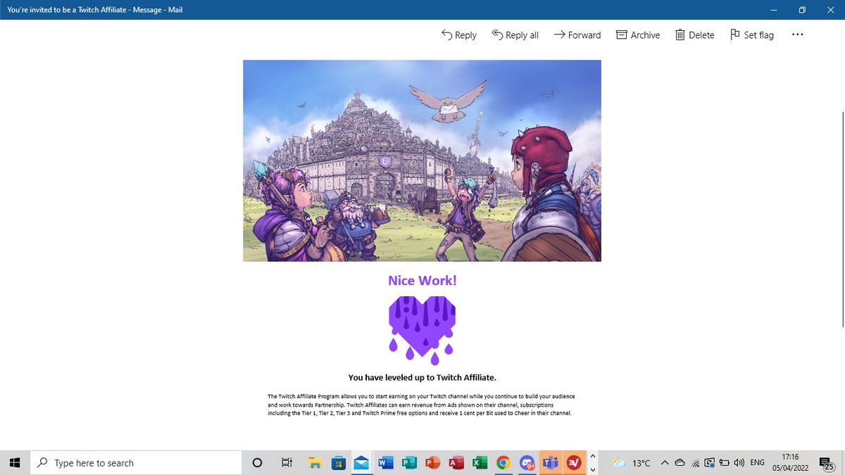Select the Mail app taskbar icon
The image size is (845, 475).
pyautogui.click(x=362, y=463)
